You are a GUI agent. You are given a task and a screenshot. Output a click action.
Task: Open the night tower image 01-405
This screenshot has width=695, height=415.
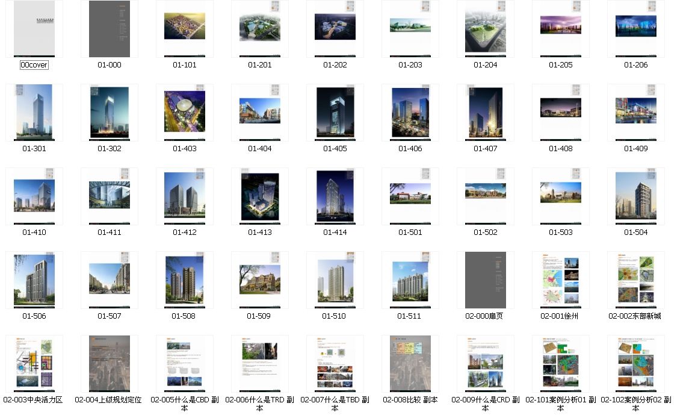(335, 112)
